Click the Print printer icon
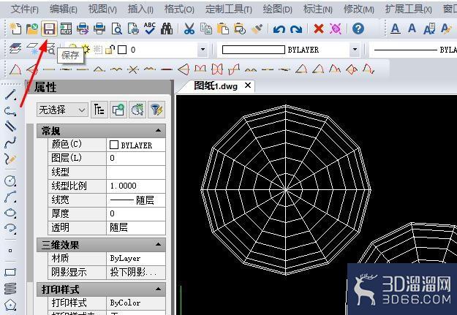This screenshot has width=457, height=315. point(99,29)
